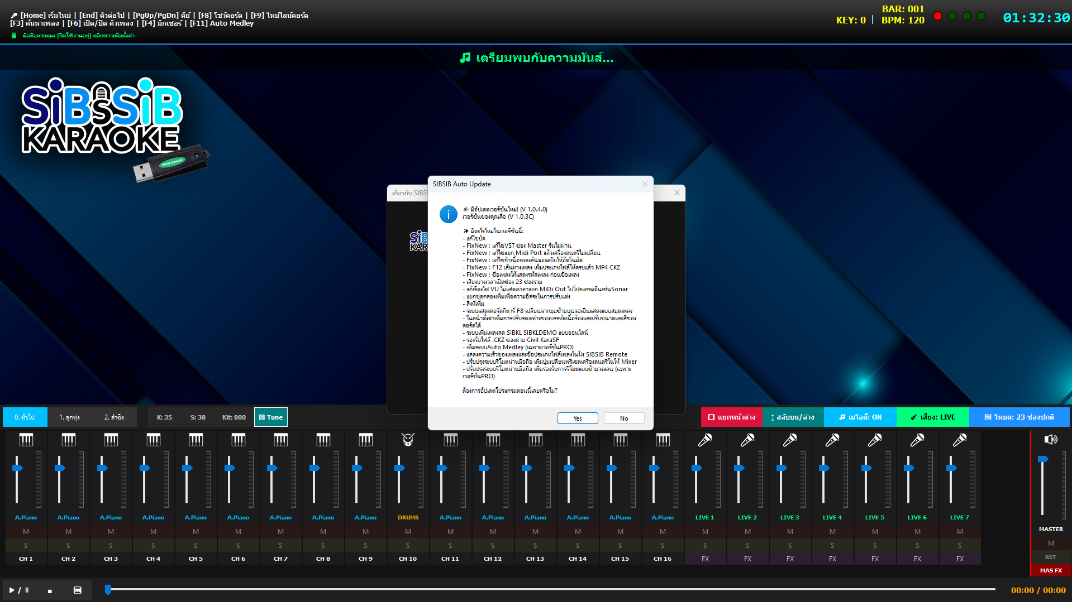
Task: Click the CH 1 piano keyboard icon
Action: tap(26, 440)
